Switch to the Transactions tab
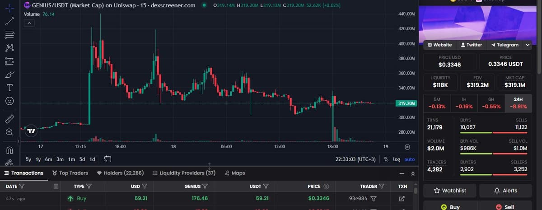Image resolution: width=542 pixels, height=210 pixels. (24, 173)
